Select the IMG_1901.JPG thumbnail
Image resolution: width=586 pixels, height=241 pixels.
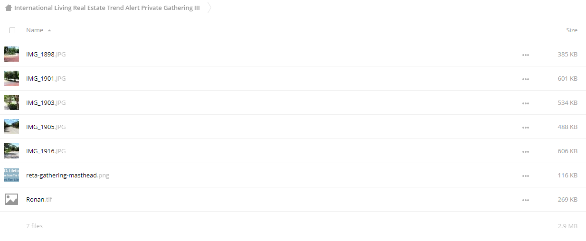tap(11, 78)
